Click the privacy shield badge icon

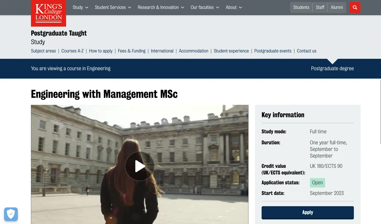click(x=11, y=214)
